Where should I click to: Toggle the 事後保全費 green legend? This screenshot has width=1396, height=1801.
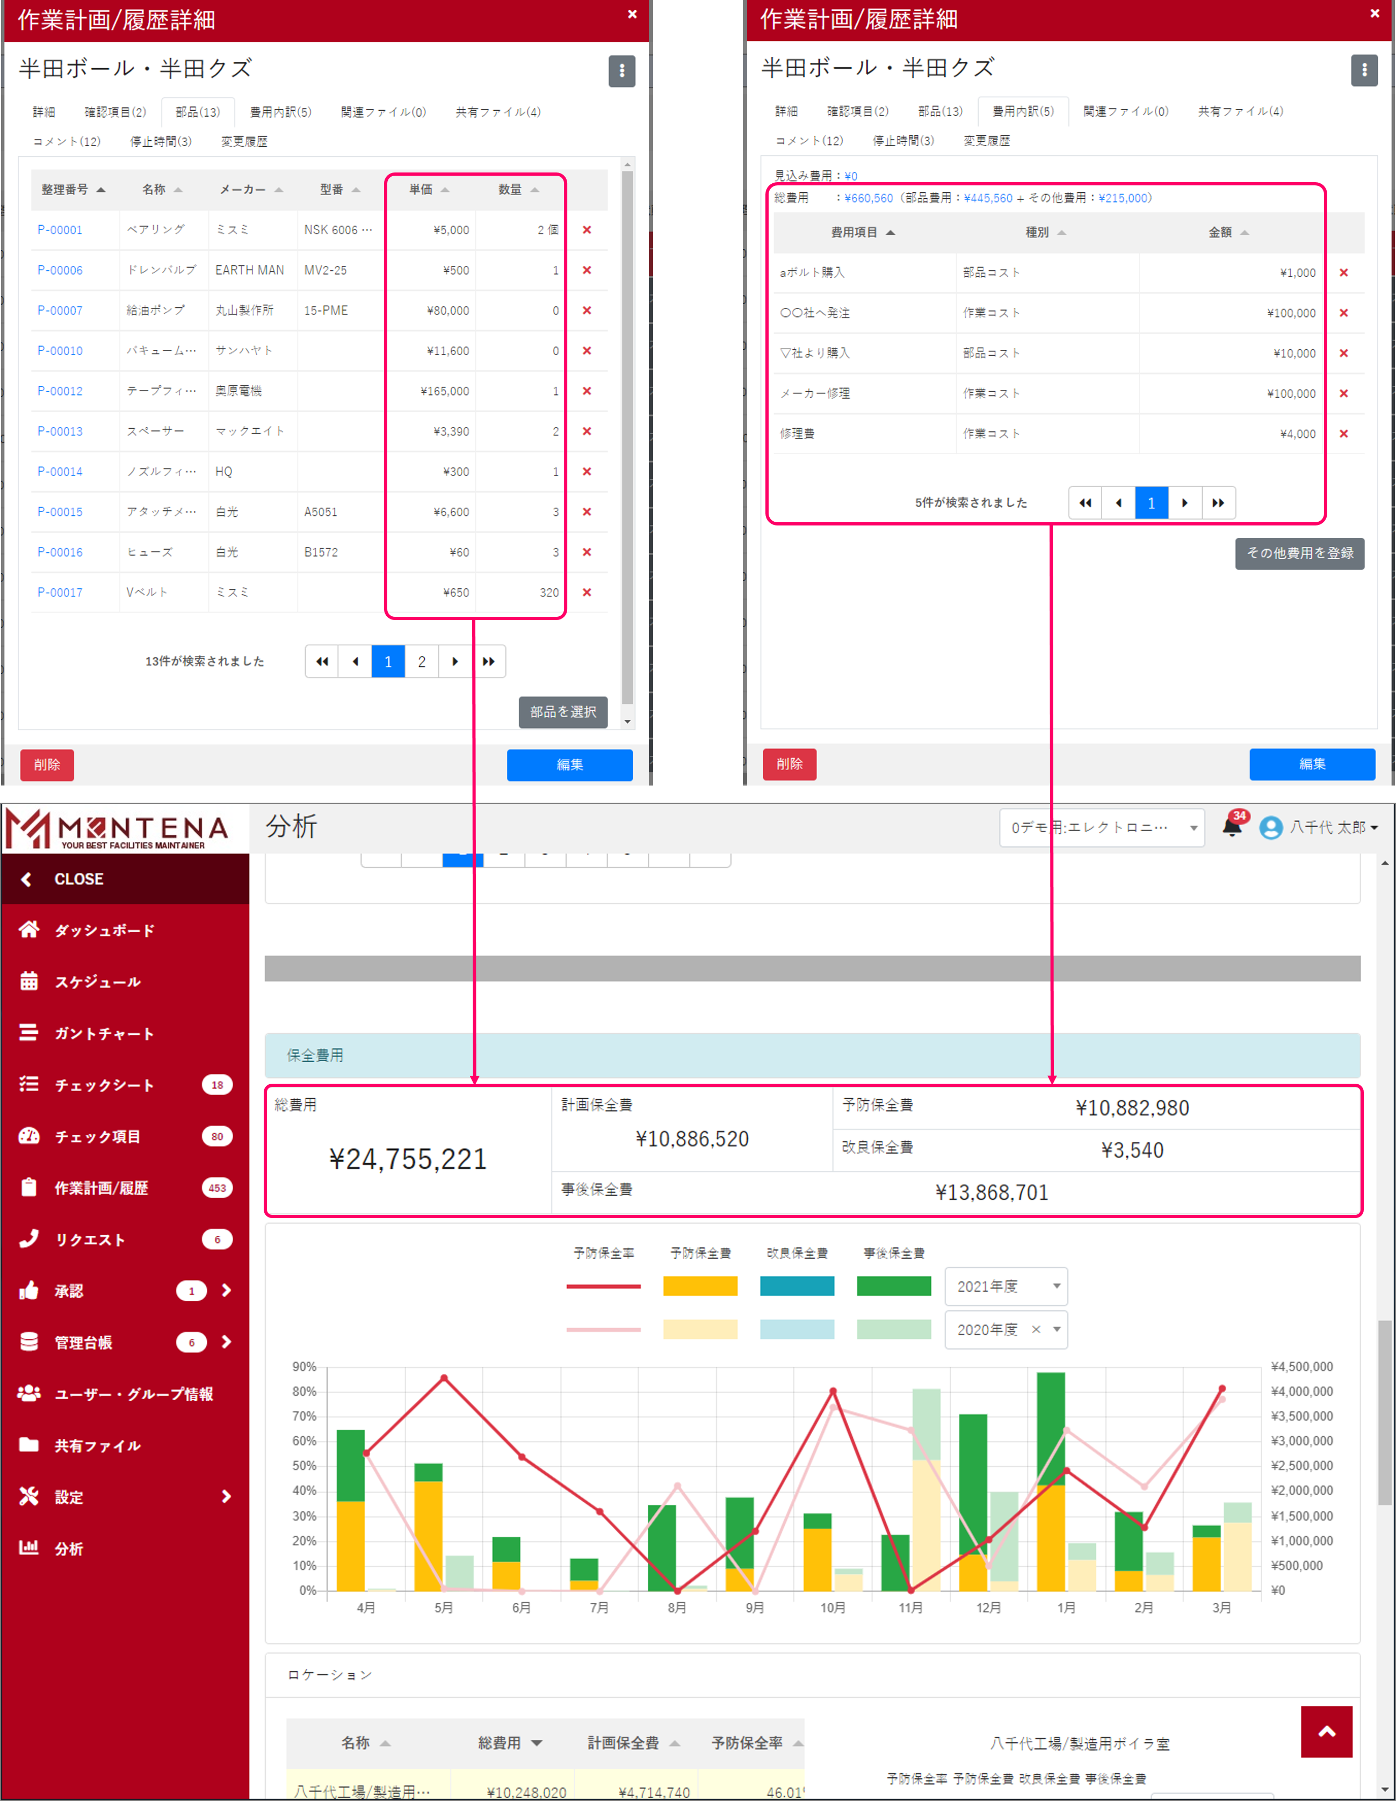[x=893, y=1286]
